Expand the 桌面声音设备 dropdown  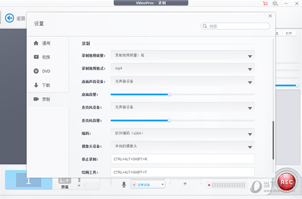182,82
